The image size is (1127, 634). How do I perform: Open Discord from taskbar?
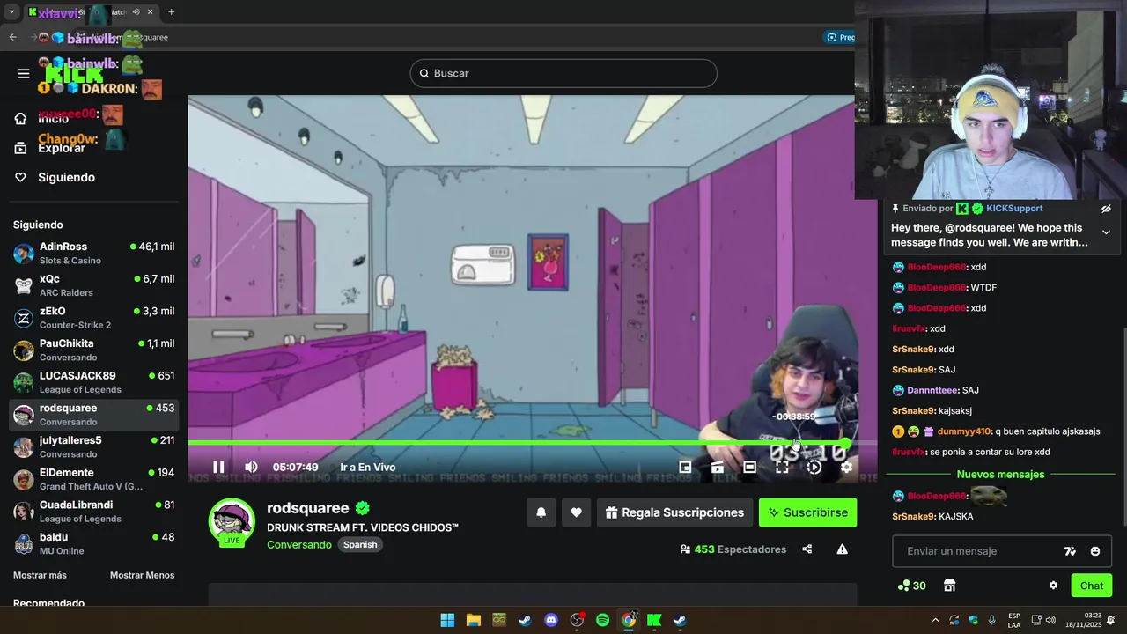pyautogui.click(x=551, y=620)
